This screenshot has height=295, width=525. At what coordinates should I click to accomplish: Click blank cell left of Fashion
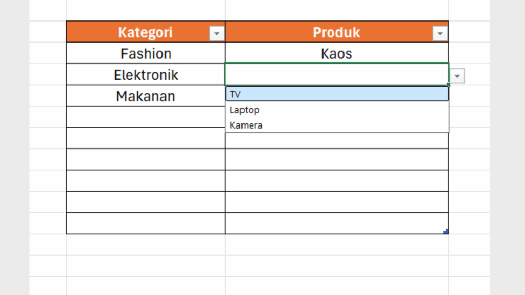coord(48,53)
